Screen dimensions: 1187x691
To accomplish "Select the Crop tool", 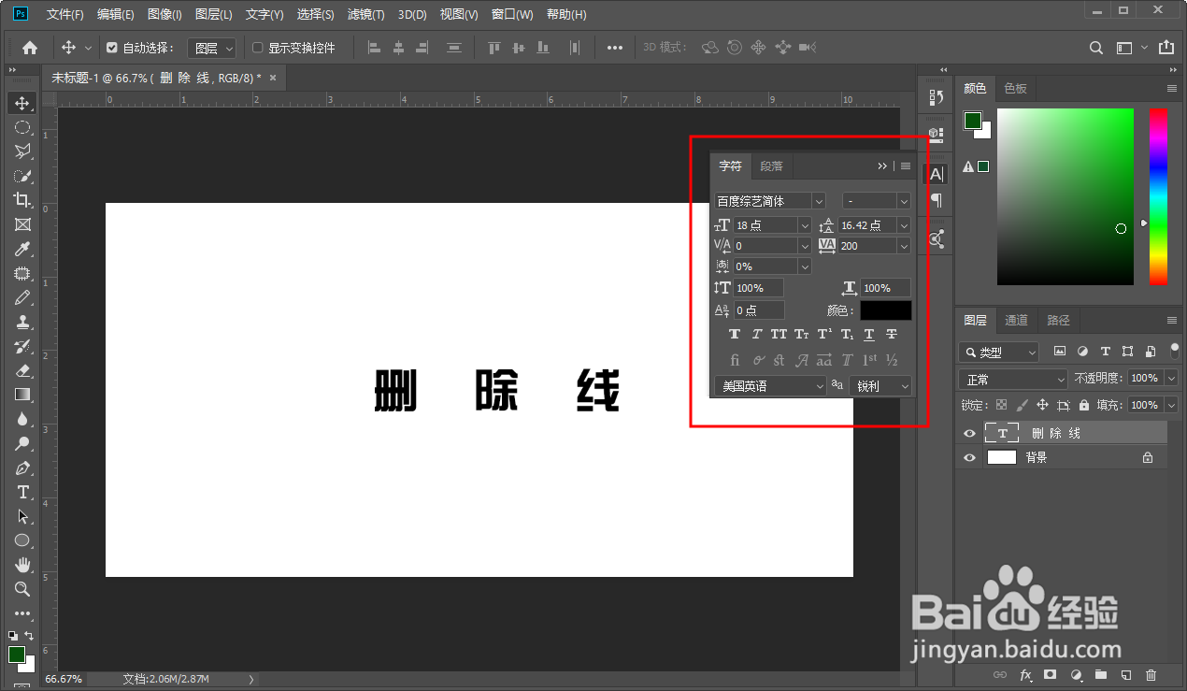I will point(22,200).
